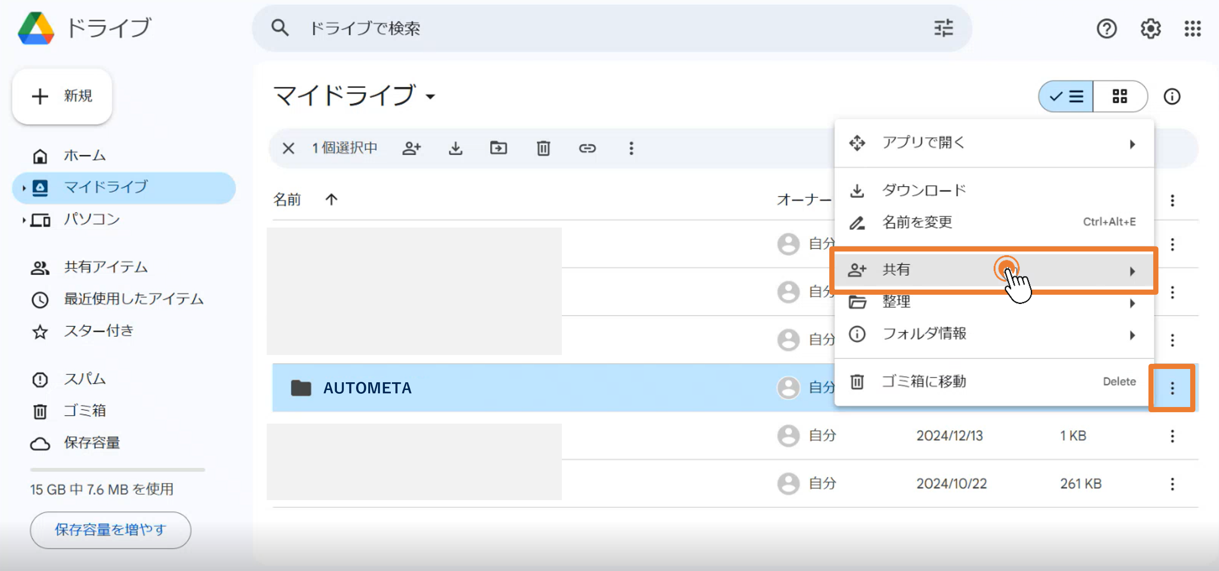Show details info panel icon
Screen dimensions: 1219x571
pyautogui.click(x=1172, y=96)
